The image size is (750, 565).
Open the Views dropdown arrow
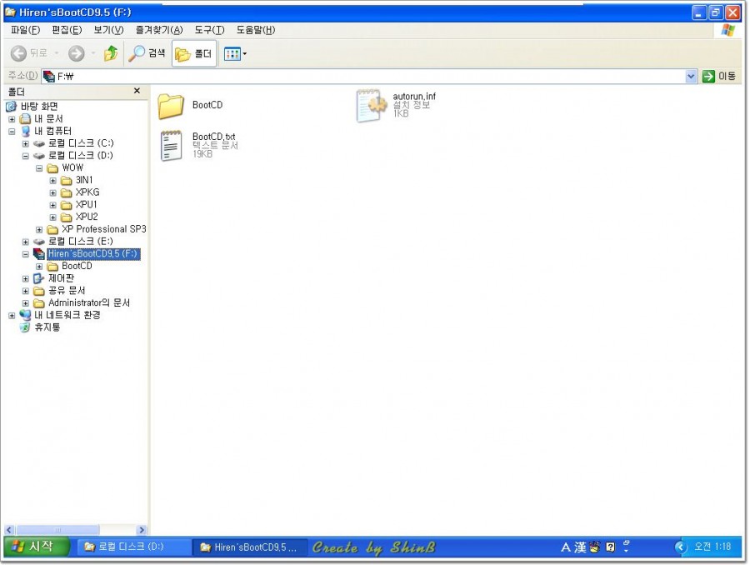pos(244,53)
